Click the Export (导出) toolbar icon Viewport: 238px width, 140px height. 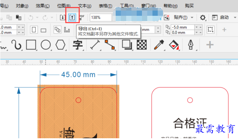[x=72, y=18]
